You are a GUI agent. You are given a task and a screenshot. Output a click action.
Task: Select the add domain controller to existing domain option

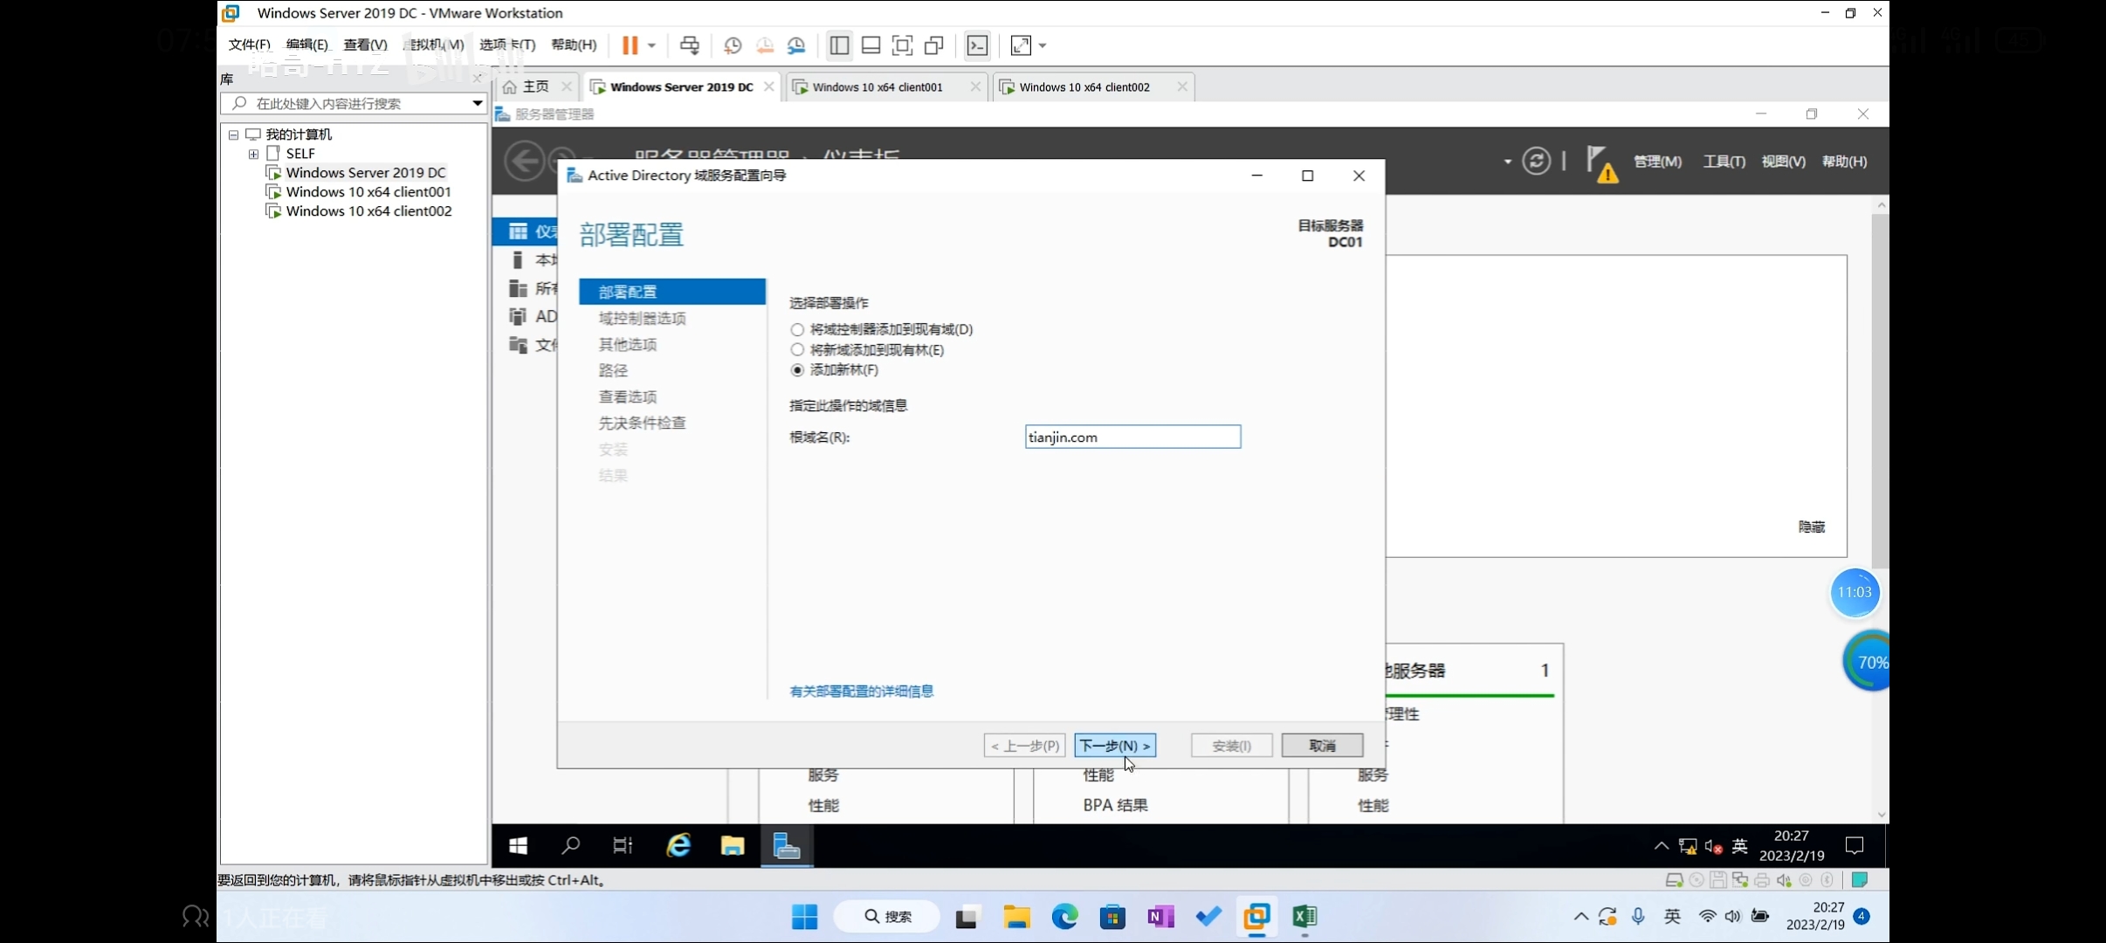coord(797,330)
